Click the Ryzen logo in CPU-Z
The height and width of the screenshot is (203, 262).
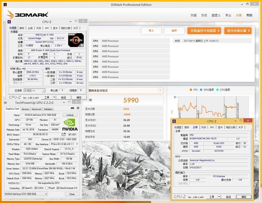(76, 40)
